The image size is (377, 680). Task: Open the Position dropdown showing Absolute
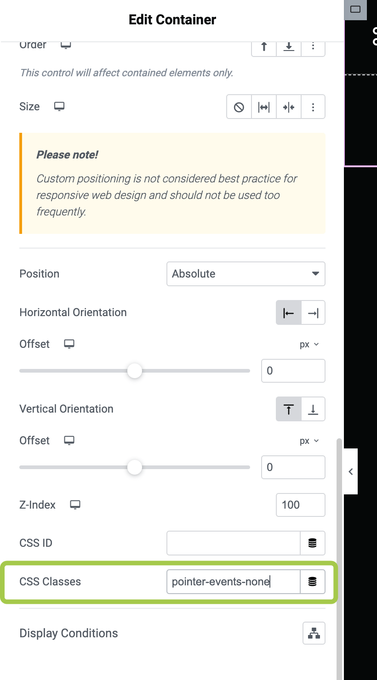point(246,274)
